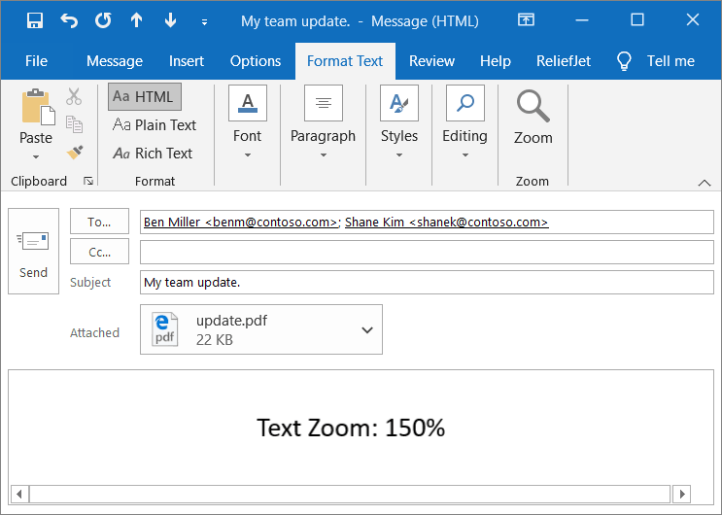The height and width of the screenshot is (515, 722).
Task: Open Zoom dialog via magnifier icon
Action: point(533,106)
